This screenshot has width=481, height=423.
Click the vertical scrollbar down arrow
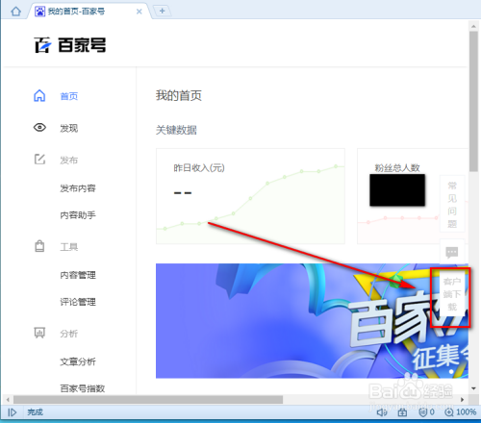point(473,388)
